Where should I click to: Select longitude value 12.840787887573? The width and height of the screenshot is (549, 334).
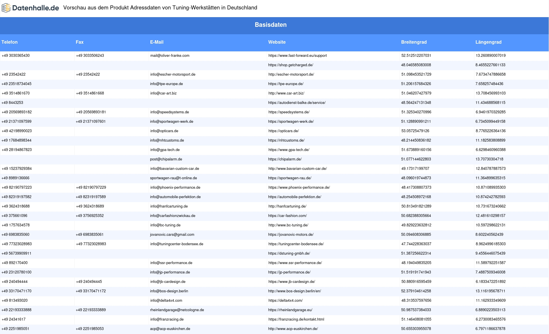[491, 169]
